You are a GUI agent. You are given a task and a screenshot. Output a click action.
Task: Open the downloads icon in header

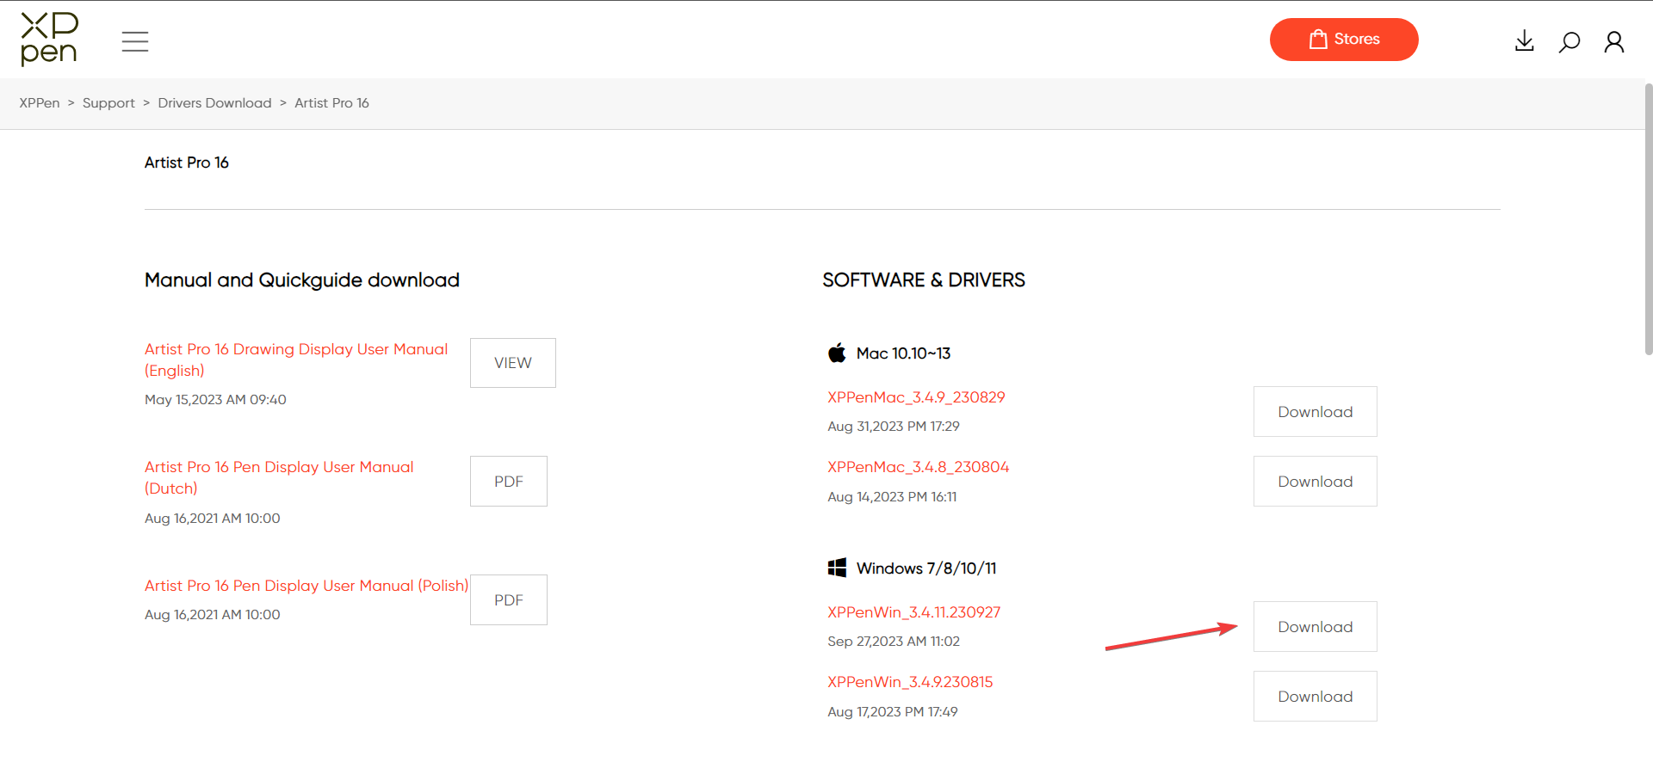[1525, 41]
